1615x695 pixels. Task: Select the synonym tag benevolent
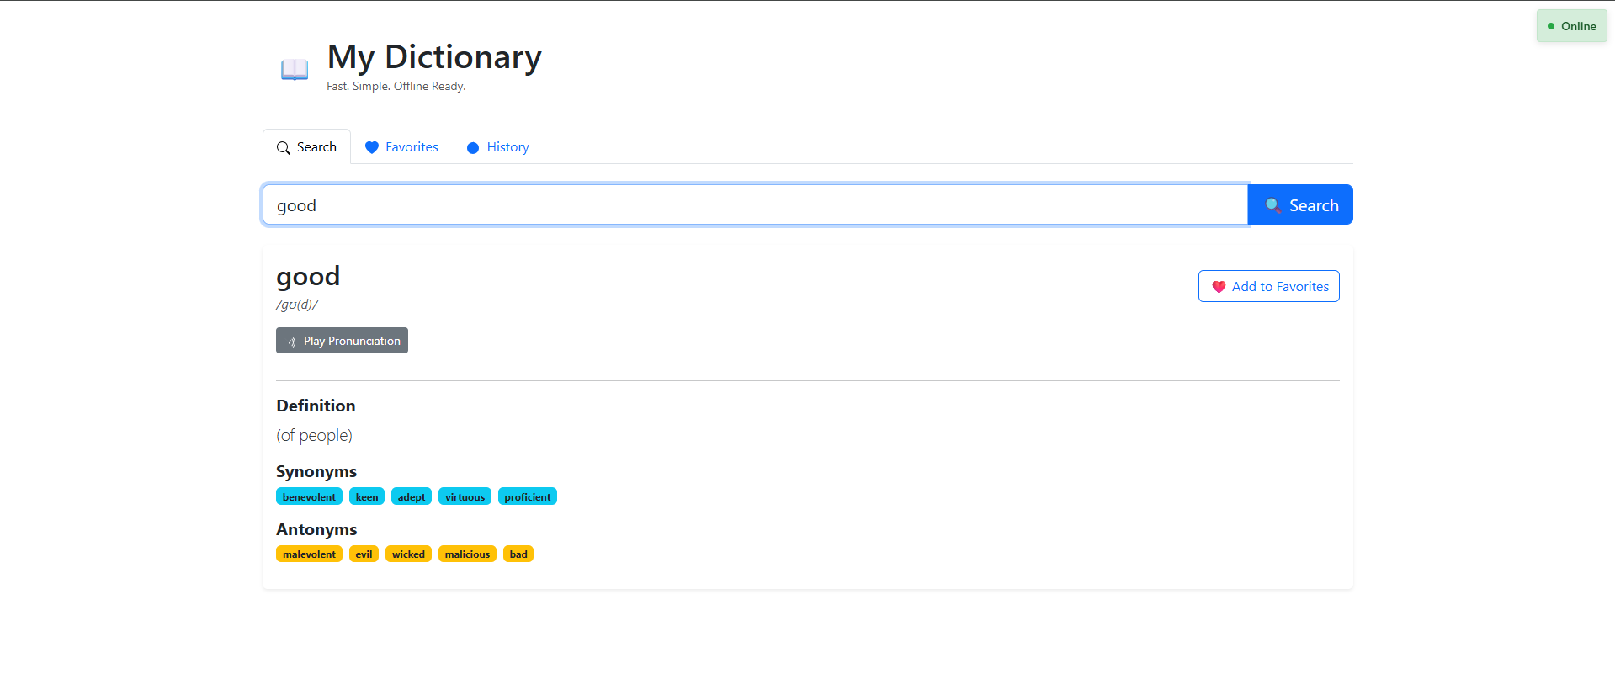pos(309,496)
